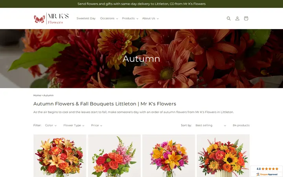
Task: Open the orange lily and rose bouquet thumbnail
Action: click(60, 156)
